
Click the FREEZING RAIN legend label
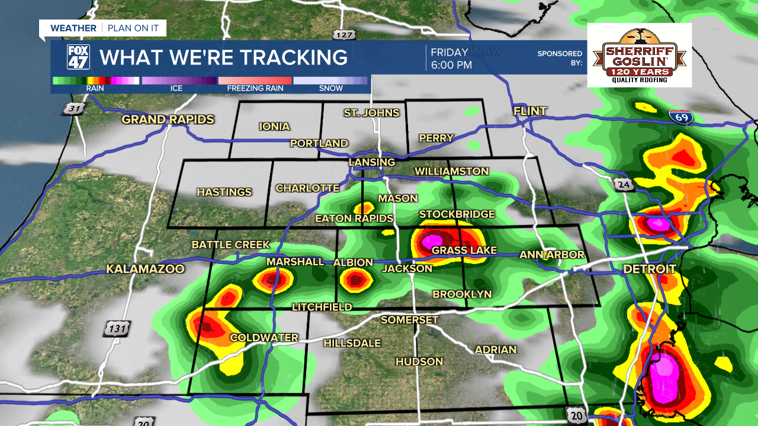pyautogui.click(x=255, y=89)
